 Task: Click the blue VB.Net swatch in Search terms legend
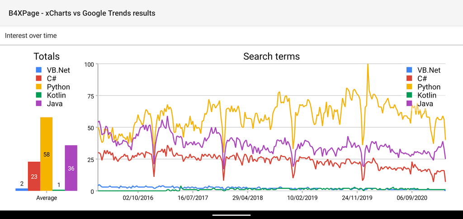tap(410, 70)
